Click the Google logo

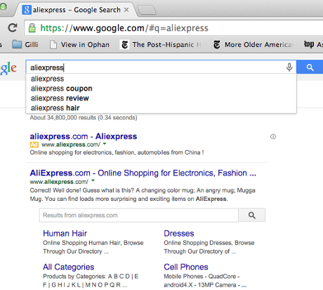click(x=8, y=68)
